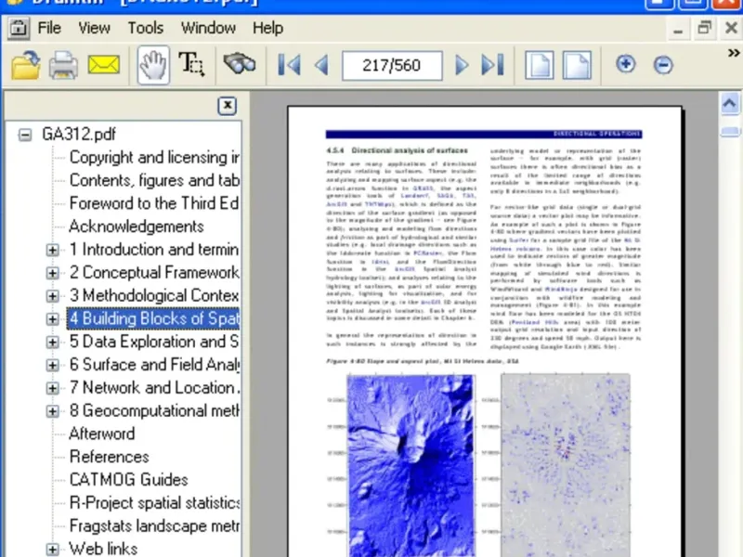
Task: Open Foreword to the Third Edition bookmark
Action: point(154,203)
